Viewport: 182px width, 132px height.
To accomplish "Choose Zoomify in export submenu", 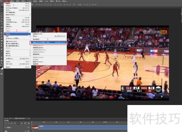I will tap(48, 59).
